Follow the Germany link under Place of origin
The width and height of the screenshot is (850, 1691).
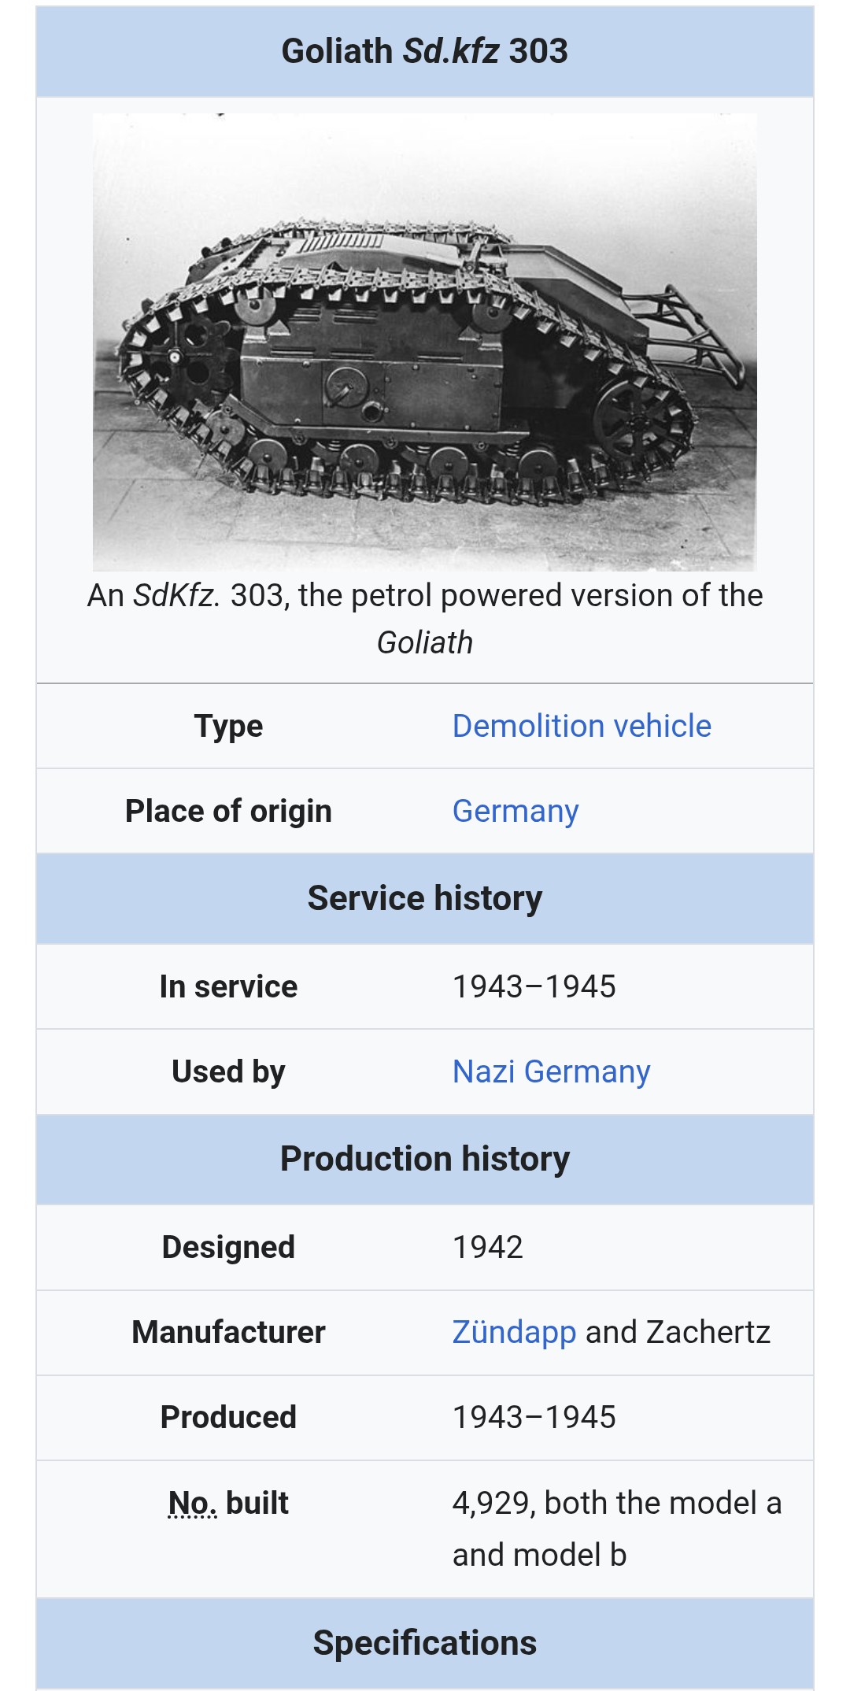tap(516, 811)
